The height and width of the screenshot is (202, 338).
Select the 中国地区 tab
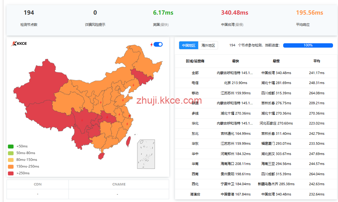pyautogui.click(x=188, y=45)
